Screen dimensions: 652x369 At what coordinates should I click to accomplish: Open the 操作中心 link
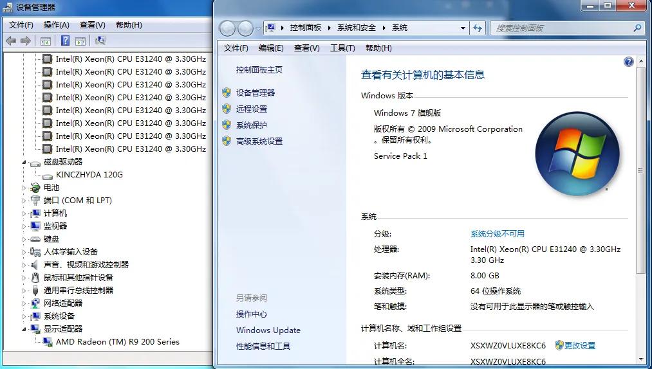click(252, 314)
